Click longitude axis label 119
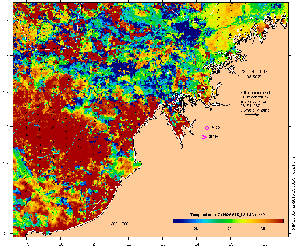 click(26, 244)
